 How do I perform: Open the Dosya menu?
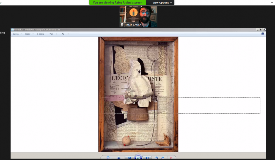(16, 34)
